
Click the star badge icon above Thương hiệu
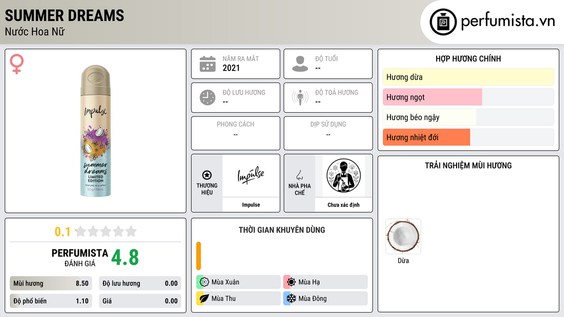click(x=207, y=175)
